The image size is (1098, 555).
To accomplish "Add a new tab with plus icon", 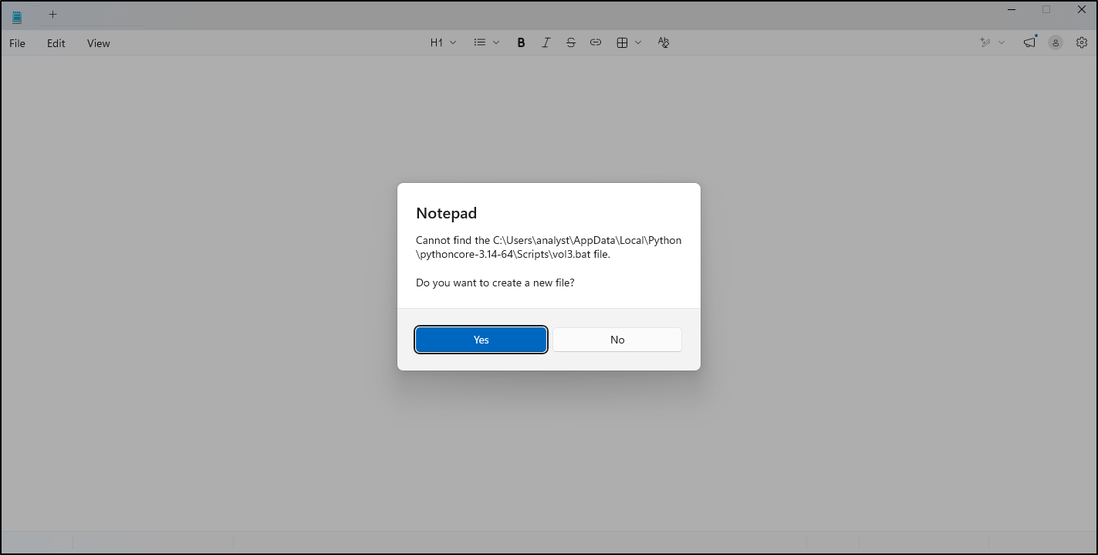I will tap(52, 14).
